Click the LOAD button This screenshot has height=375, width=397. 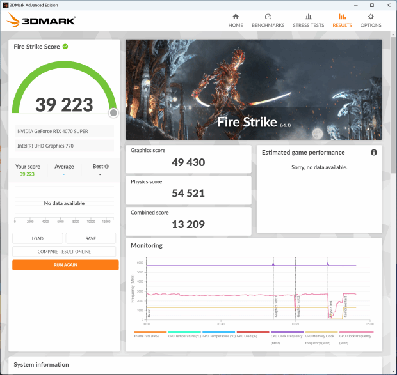tap(38, 238)
